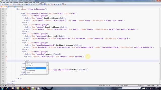The width and height of the screenshot is (161, 90).
Task: Click the taskbar clock
Action: click(x=156, y=88)
